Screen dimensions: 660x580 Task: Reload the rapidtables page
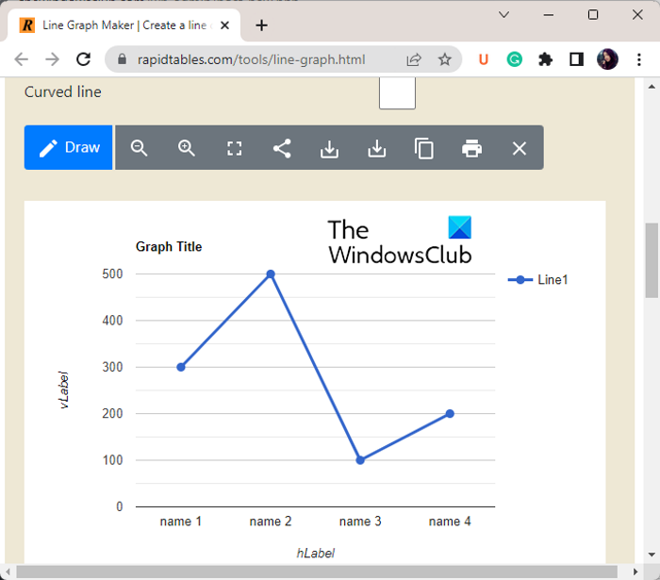click(x=83, y=59)
